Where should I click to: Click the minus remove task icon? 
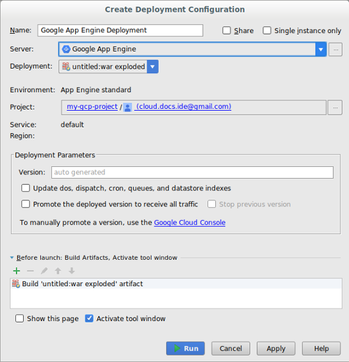pyautogui.click(x=30, y=271)
